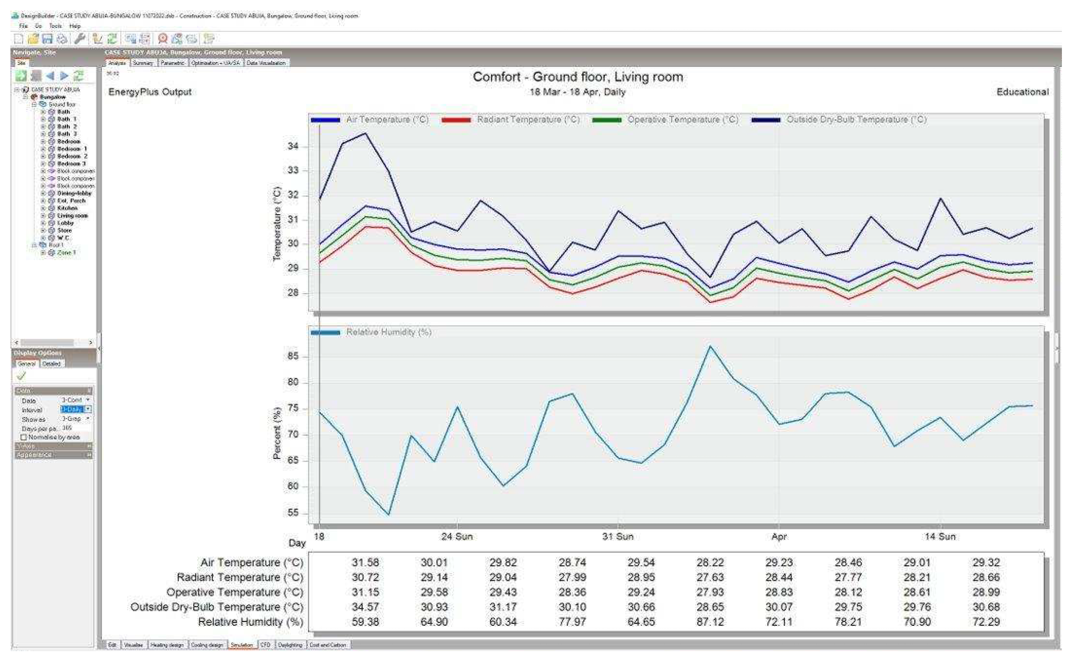Open the Show as dropdown

tap(88, 419)
